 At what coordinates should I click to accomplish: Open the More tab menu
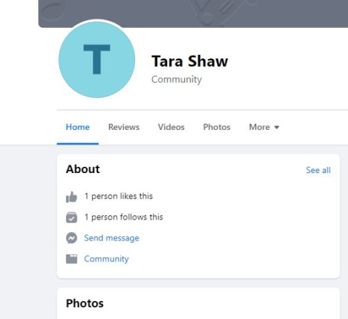click(x=264, y=127)
